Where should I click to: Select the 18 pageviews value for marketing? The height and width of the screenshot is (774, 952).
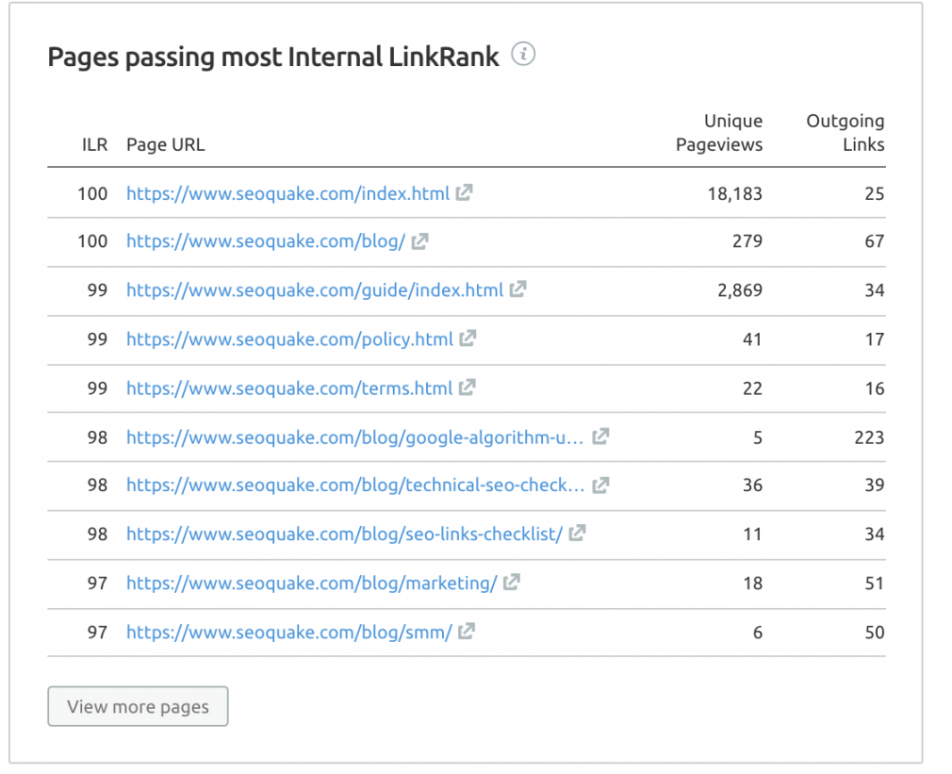(752, 584)
